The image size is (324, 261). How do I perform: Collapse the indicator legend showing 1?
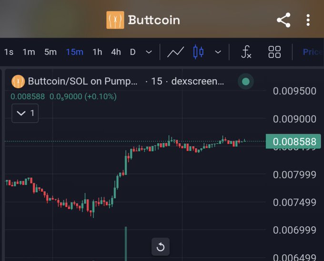25,113
